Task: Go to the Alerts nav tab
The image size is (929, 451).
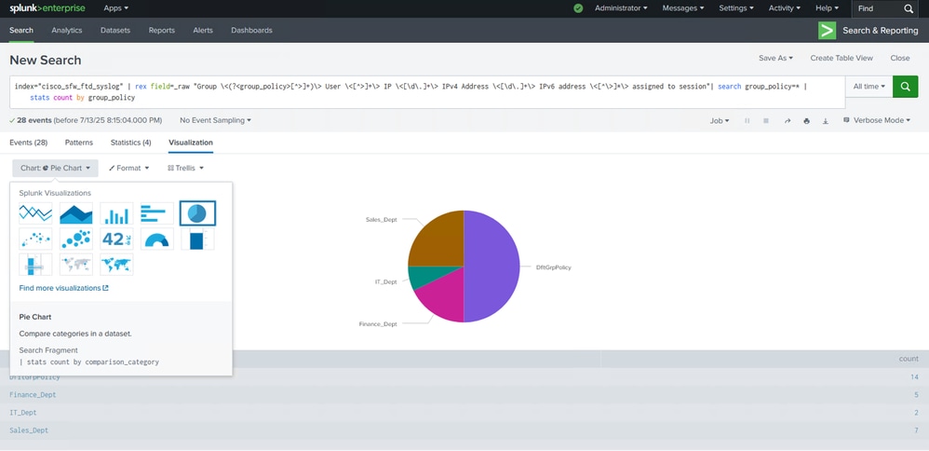Action: click(x=203, y=30)
